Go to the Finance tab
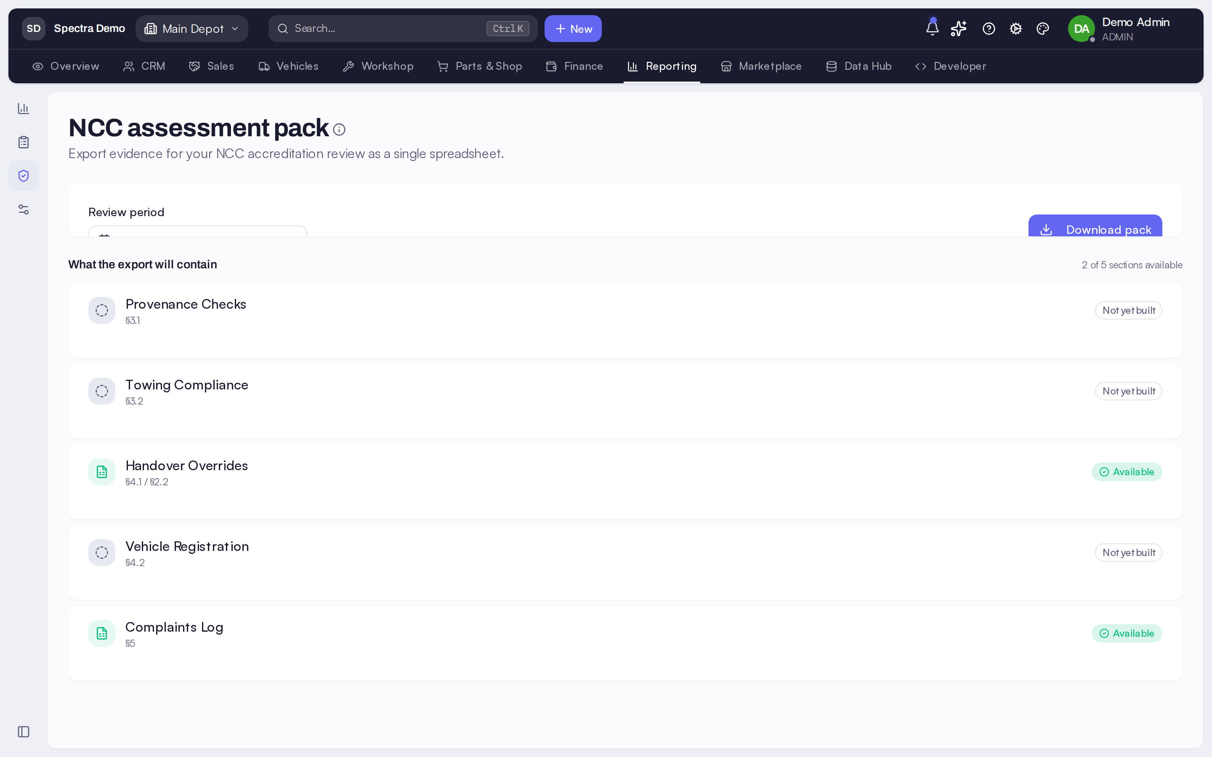Viewport: 1212px width, 757px height. 574,66
